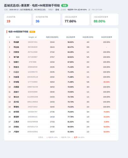Select the 点名骑手数 card showing 19
128x158 pixels.
tap(18, 19)
